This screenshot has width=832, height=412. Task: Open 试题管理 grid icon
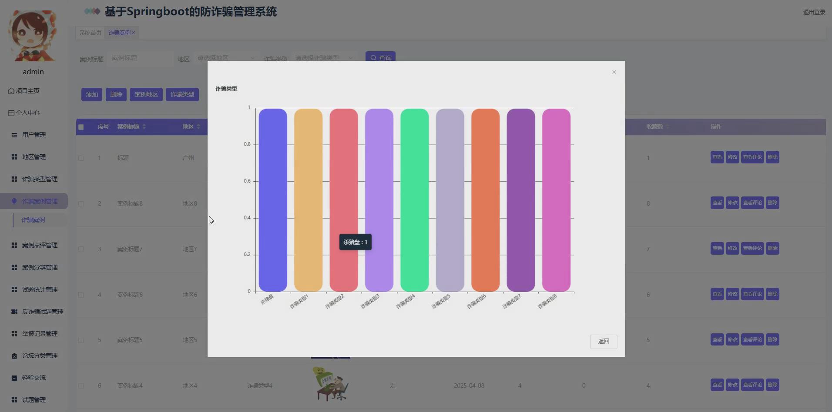coord(14,400)
